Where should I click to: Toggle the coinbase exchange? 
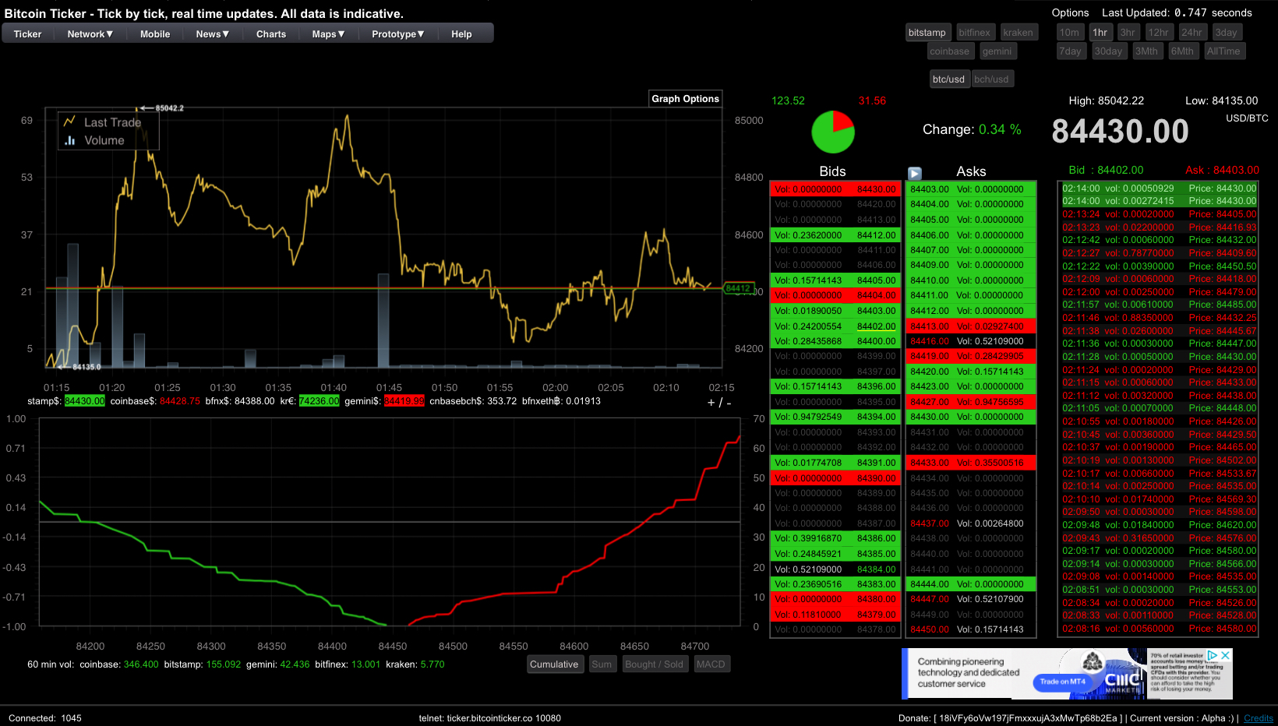[949, 51]
